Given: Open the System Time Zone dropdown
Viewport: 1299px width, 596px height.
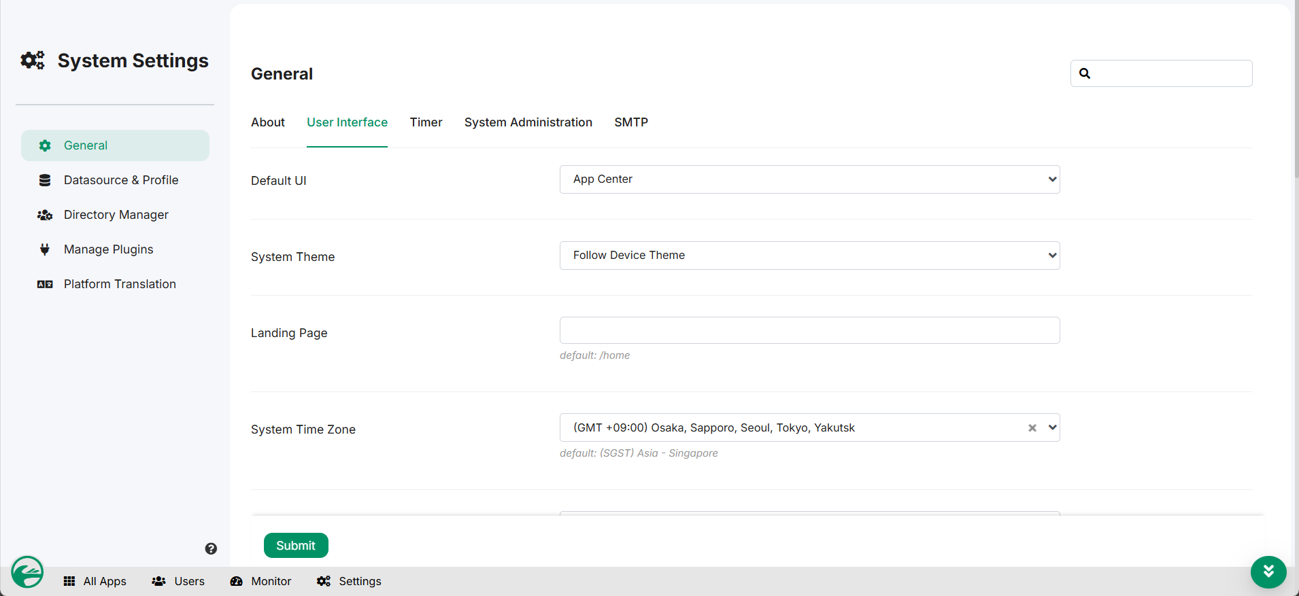Looking at the screenshot, I should click(1052, 427).
